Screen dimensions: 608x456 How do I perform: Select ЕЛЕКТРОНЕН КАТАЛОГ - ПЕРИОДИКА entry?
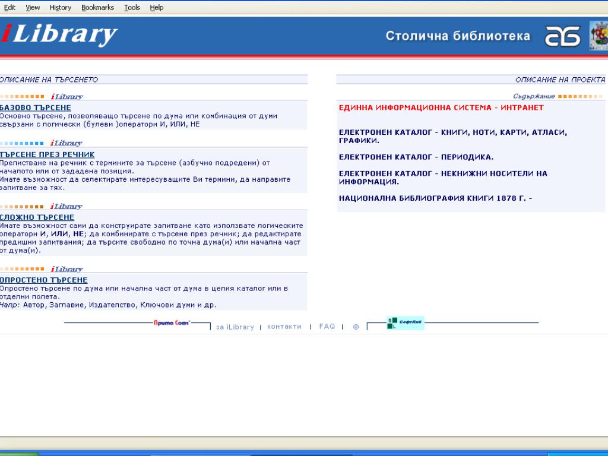(x=416, y=157)
